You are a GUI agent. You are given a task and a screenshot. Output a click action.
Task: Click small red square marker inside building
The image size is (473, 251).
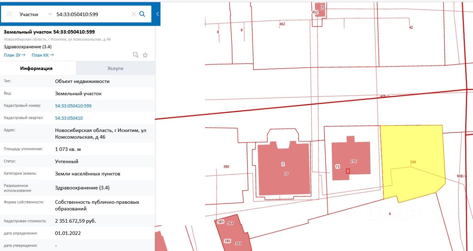(347, 171)
